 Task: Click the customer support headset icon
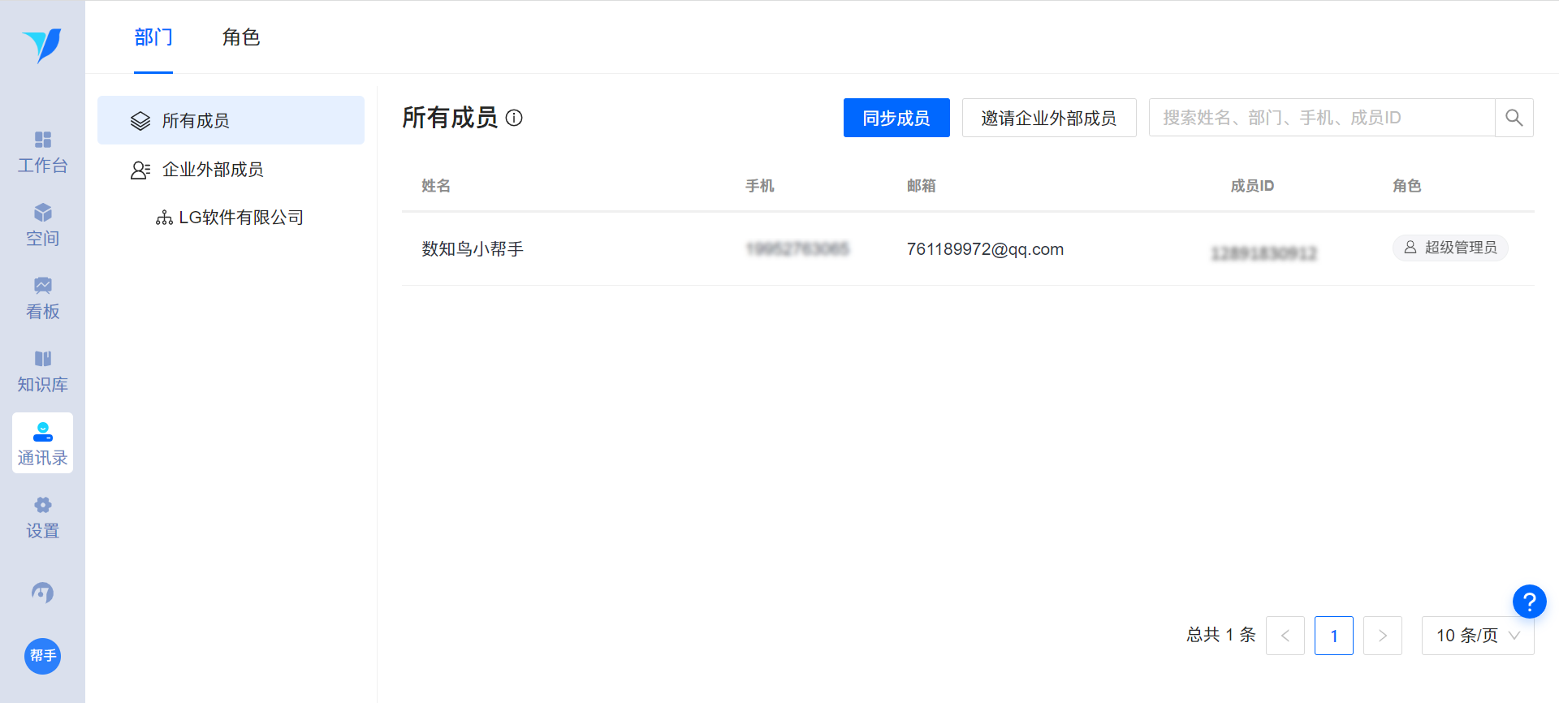tap(42, 593)
